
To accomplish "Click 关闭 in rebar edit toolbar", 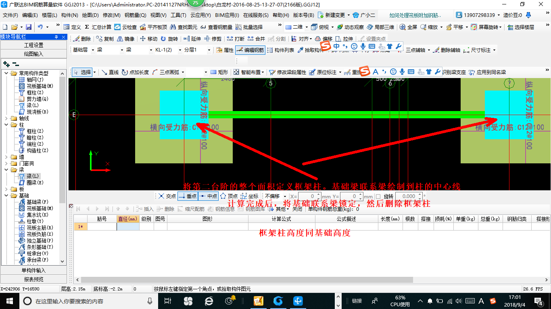I will click(297, 209).
